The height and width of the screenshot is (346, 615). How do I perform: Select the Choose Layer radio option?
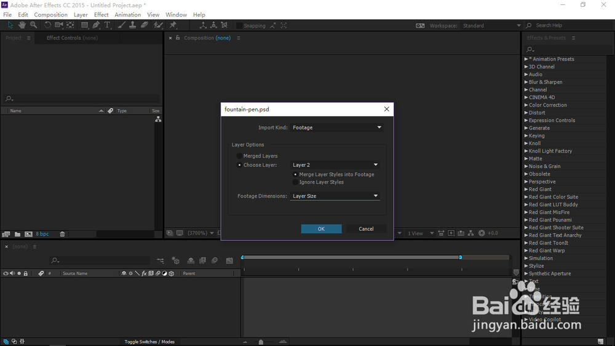pyautogui.click(x=240, y=165)
